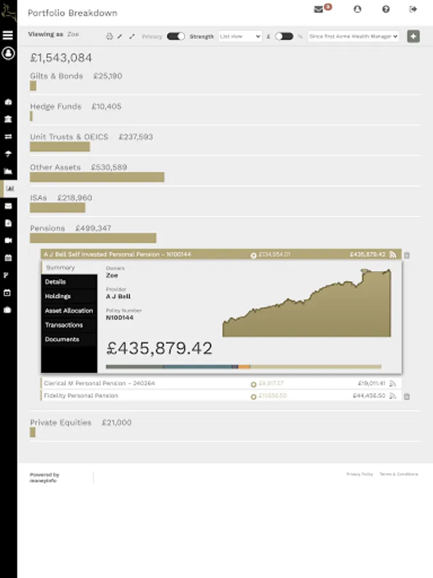The height and width of the screenshot is (578, 433).
Task: Click the print icon in the toolbar
Action: click(x=109, y=36)
